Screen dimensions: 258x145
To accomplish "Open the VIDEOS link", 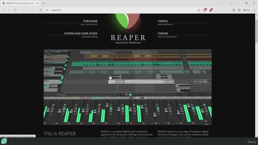I will pos(162,21).
